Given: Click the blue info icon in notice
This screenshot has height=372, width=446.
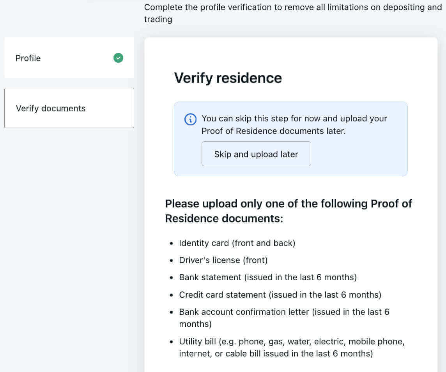Looking at the screenshot, I should (x=190, y=119).
